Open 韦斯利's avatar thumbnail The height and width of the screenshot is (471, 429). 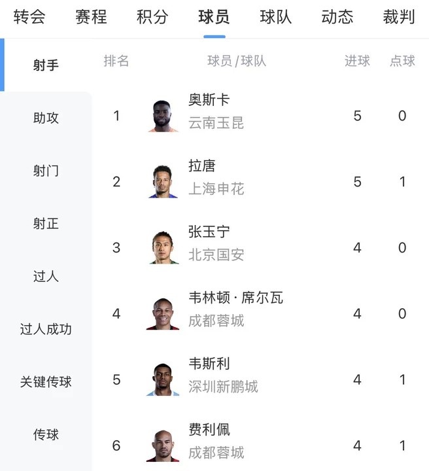163,380
